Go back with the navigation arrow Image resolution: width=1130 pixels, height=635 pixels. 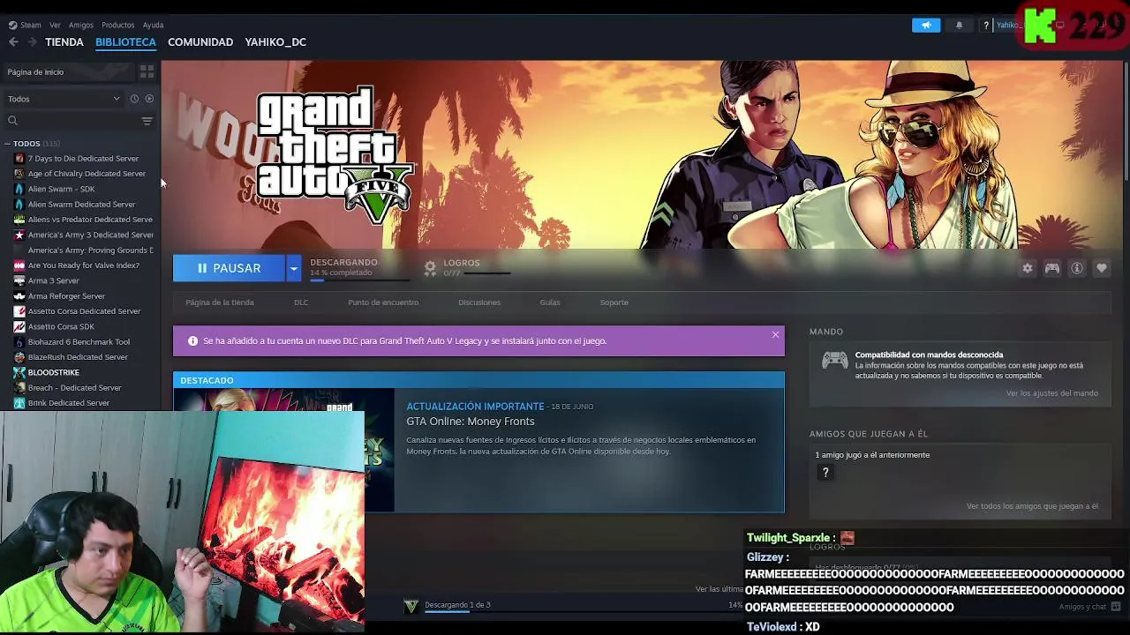pos(13,41)
